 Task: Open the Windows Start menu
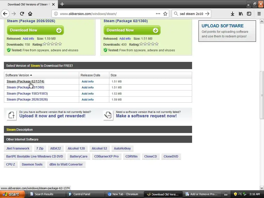click(12, 194)
